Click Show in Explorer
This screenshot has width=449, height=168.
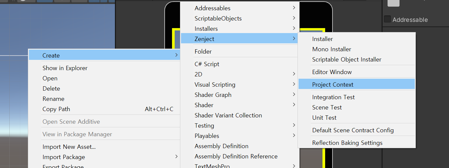[x=65, y=68]
